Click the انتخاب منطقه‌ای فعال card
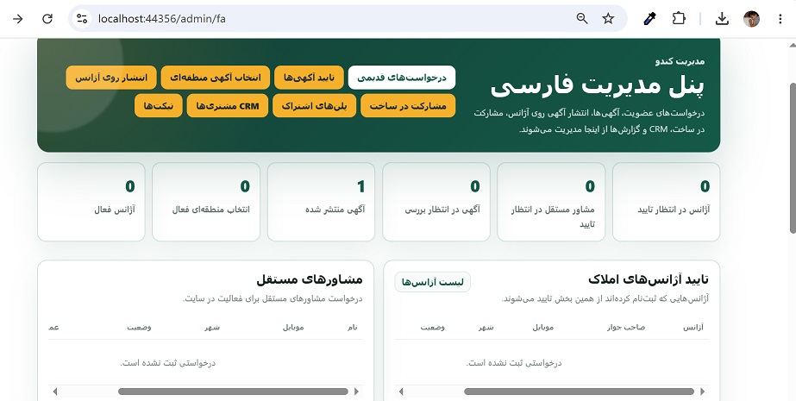Viewport: 796px width, 401px height. tap(206, 202)
